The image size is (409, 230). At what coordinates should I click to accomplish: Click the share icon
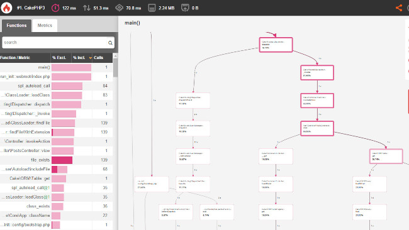[x=399, y=8]
